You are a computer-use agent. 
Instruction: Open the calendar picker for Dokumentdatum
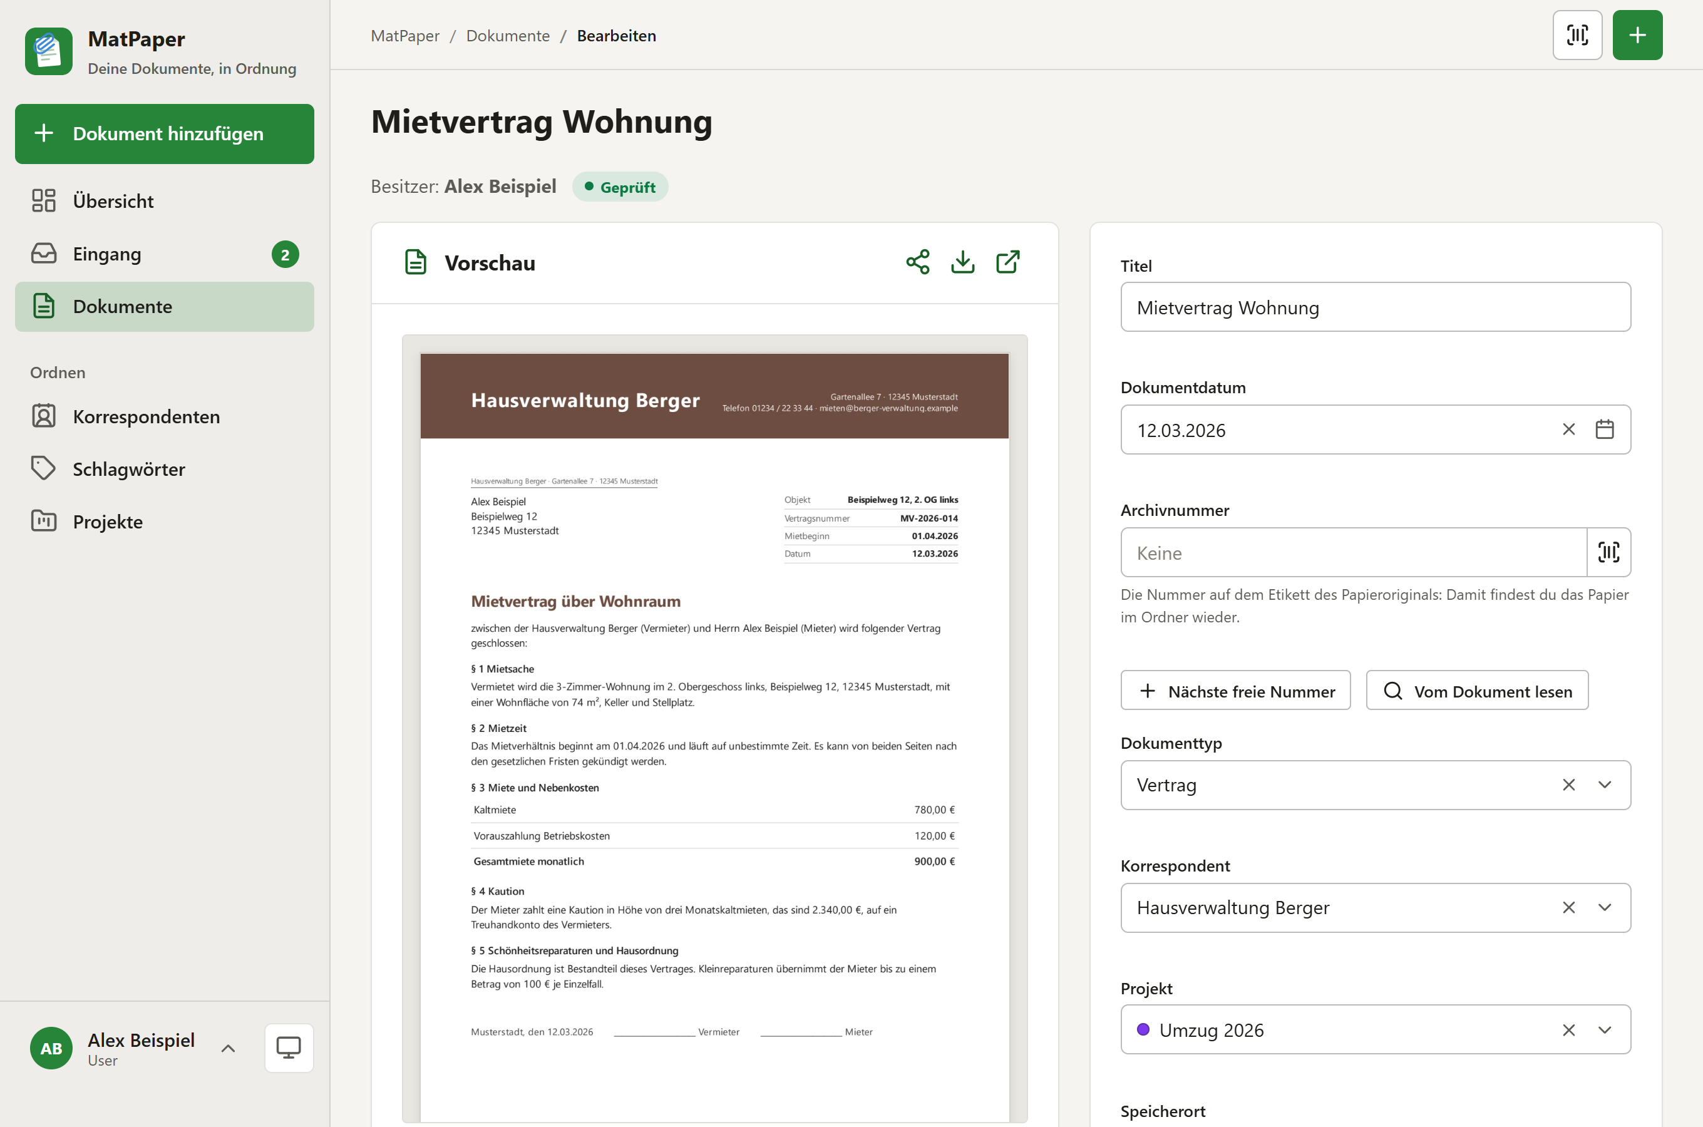pyautogui.click(x=1605, y=430)
